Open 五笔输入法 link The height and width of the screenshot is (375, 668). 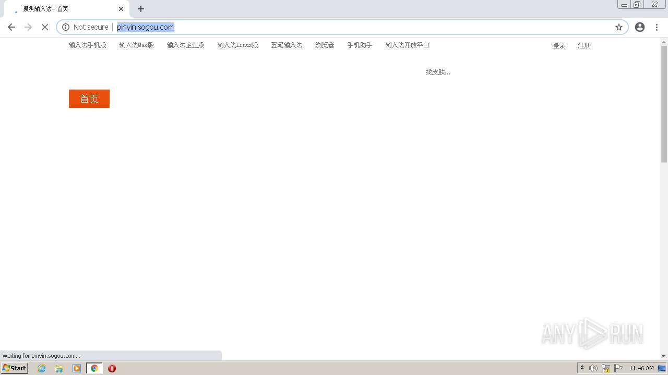[x=287, y=45]
